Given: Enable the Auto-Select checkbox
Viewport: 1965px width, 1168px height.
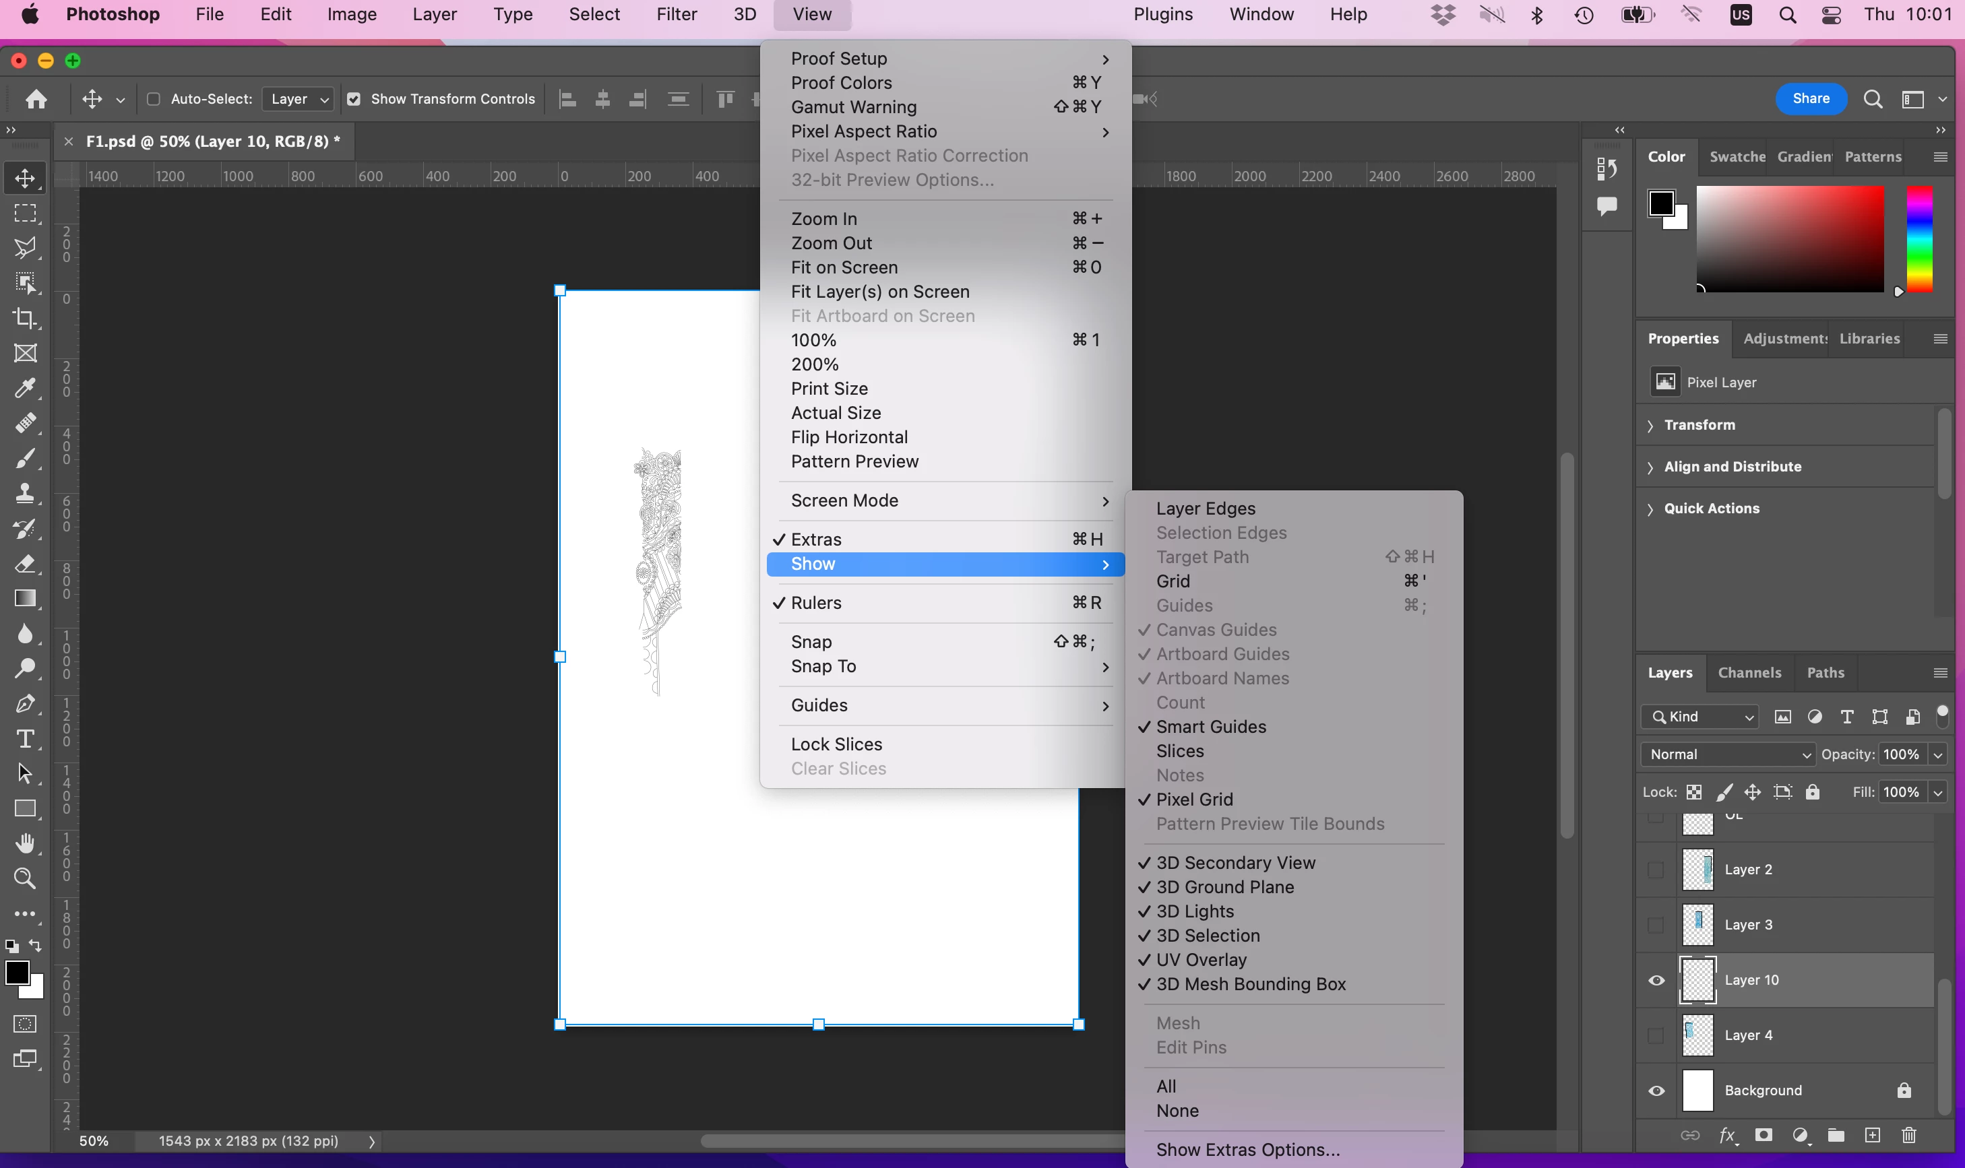Looking at the screenshot, I should pyautogui.click(x=154, y=99).
